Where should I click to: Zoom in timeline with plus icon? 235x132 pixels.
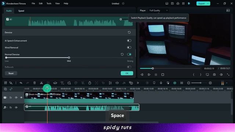point(210,83)
